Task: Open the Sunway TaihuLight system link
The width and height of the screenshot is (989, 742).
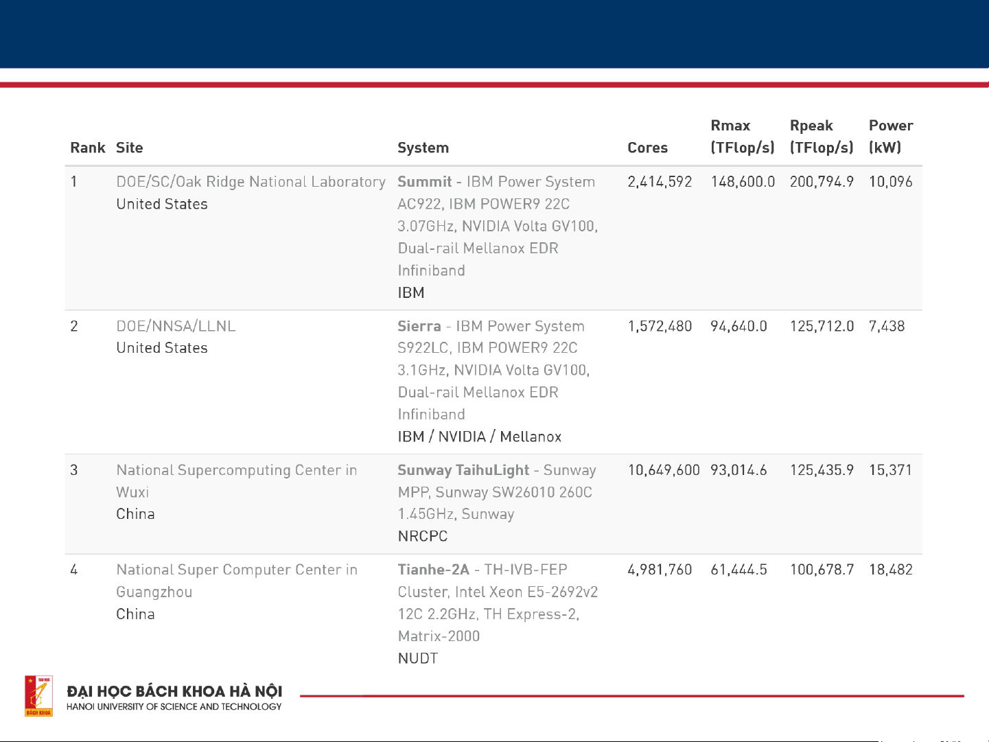Action: click(x=463, y=470)
